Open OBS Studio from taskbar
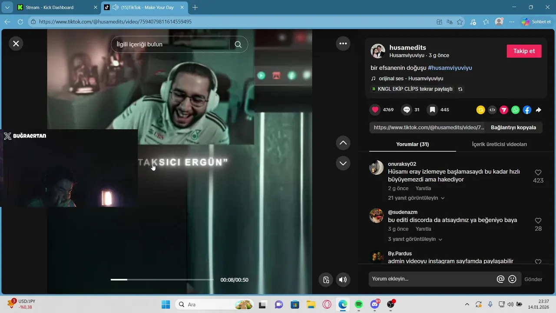556x313 pixels. tap(391, 304)
